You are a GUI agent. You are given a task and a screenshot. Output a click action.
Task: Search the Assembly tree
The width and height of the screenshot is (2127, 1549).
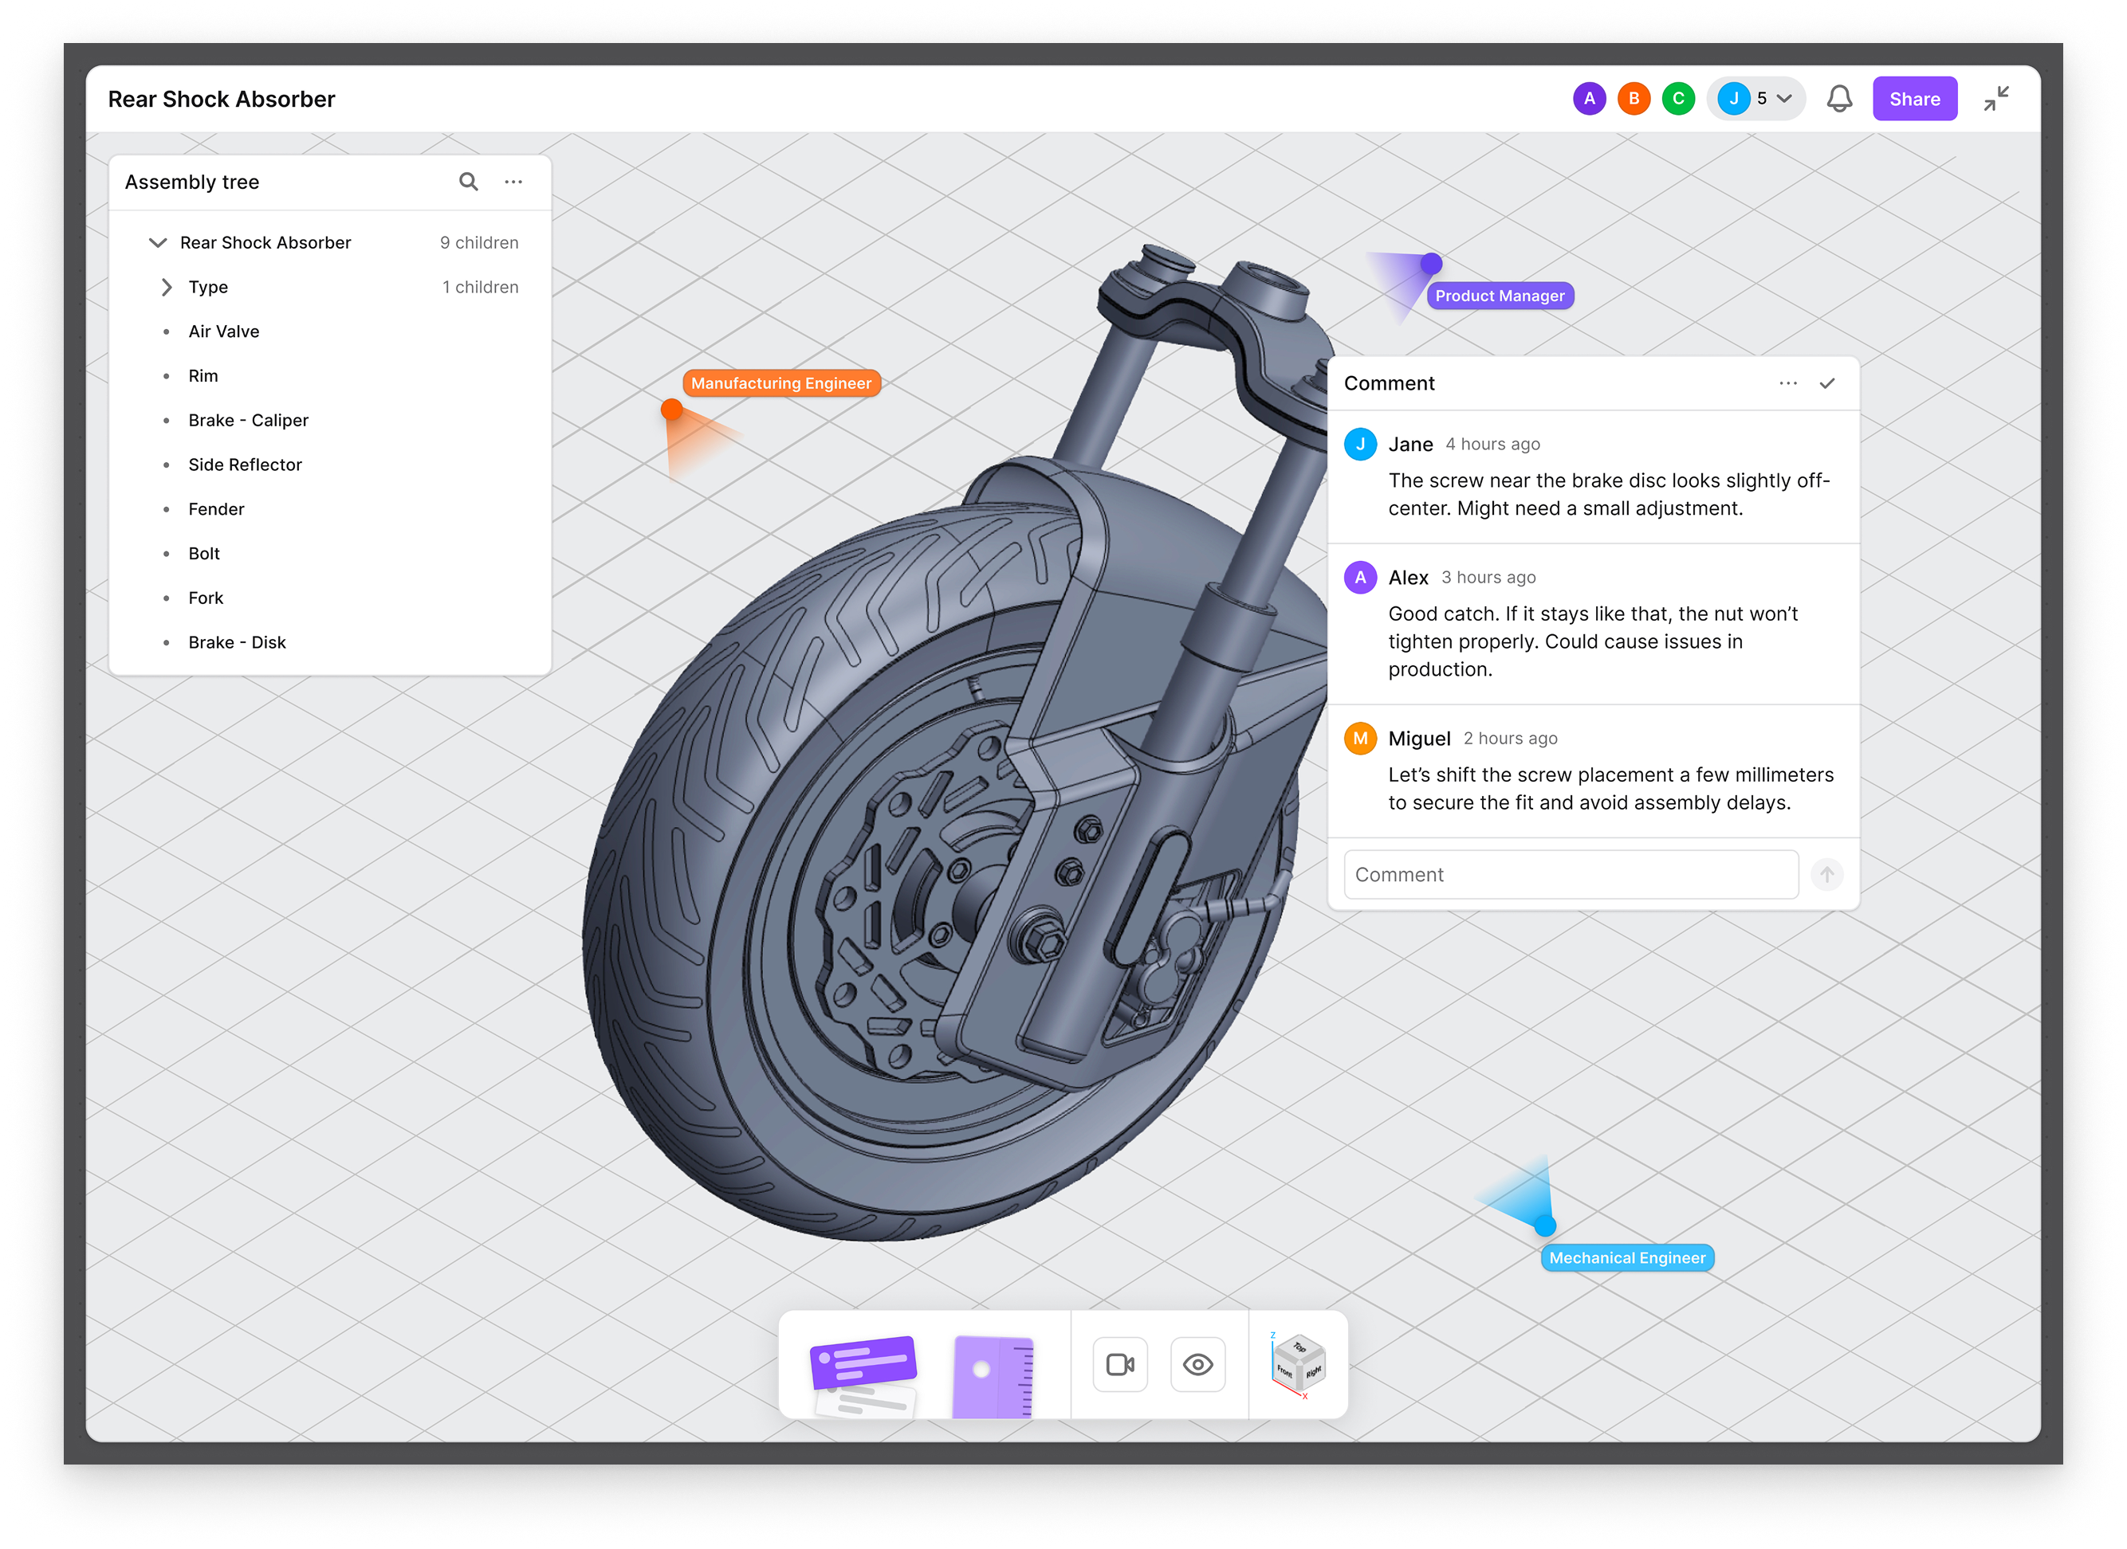pyautogui.click(x=468, y=182)
